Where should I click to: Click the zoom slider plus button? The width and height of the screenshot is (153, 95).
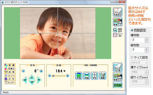click(x=68, y=76)
